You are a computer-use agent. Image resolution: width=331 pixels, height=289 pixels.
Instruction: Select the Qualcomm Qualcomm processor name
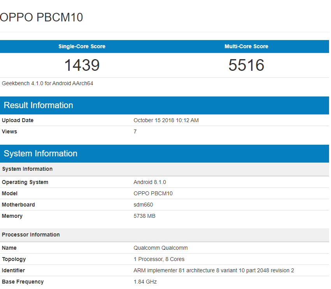(x=161, y=248)
